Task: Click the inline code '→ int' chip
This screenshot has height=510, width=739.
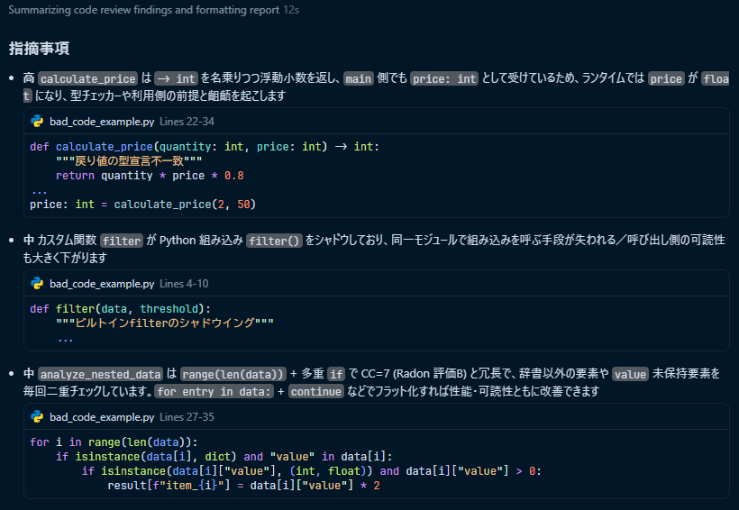Action: [x=176, y=78]
